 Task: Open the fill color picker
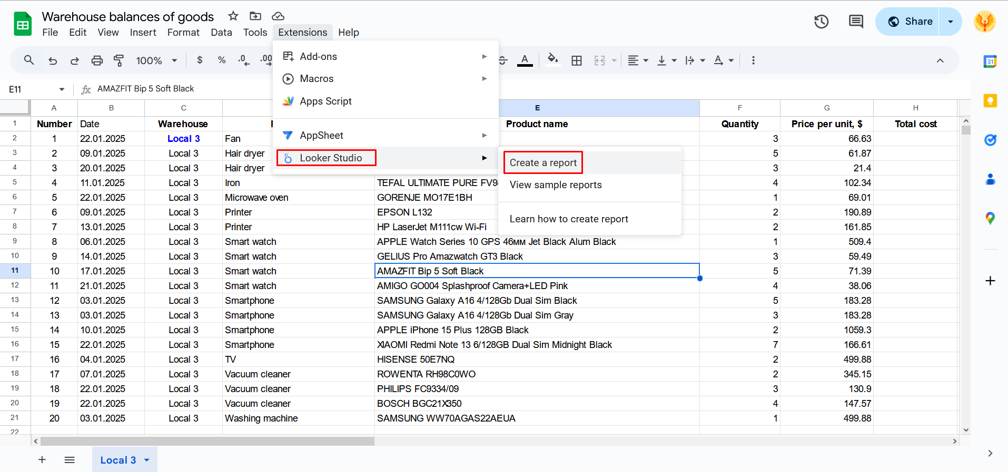pos(552,59)
